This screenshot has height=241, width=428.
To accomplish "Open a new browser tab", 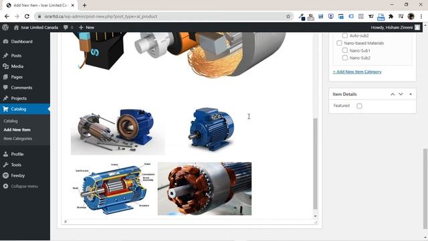I will click(84, 5).
